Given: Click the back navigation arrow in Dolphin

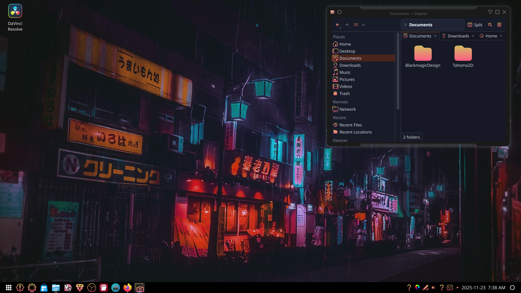Looking at the screenshot, I should click(338, 25).
